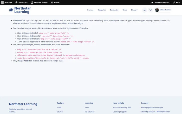Click the "The Drupal Dance" code example

click(x=40, y=52)
